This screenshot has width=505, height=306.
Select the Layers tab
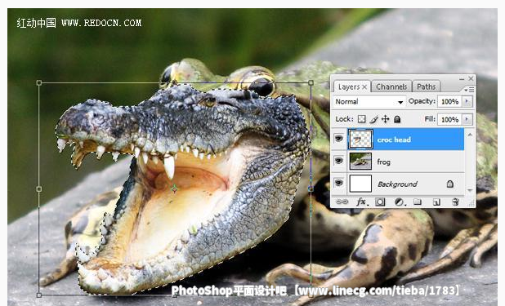coord(348,86)
